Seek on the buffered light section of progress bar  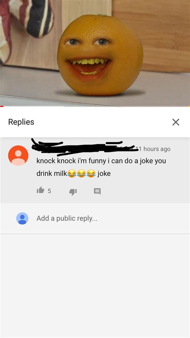[x=34, y=106]
